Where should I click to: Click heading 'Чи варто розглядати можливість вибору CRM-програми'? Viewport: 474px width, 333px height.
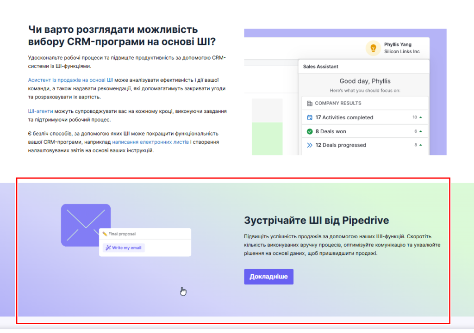tap(122, 35)
